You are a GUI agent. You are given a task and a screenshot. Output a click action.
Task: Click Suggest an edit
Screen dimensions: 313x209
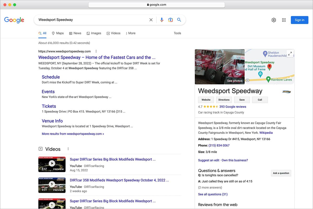click(209, 160)
